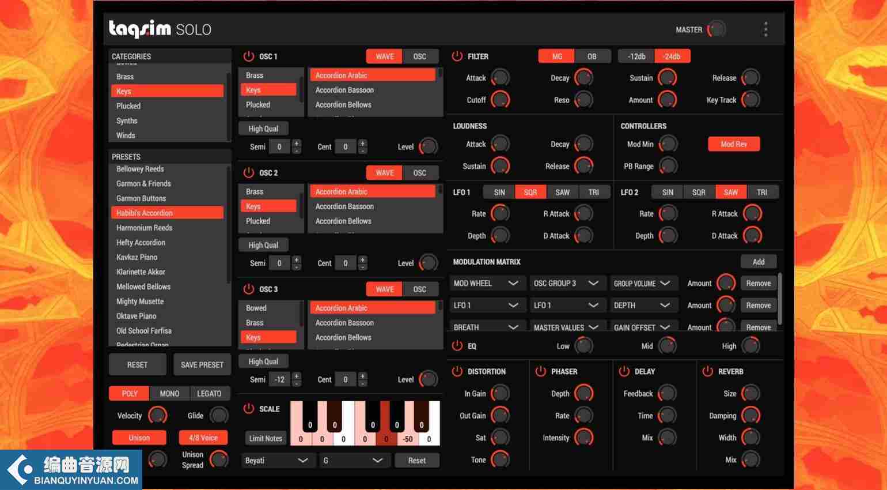The image size is (887, 490).
Task: Open the GROUP VOLUME destination dropdown
Action: tap(644, 284)
